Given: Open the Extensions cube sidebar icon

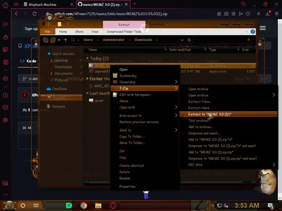Looking at the screenshot, I should pyautogui.click(x=6, y=107).
